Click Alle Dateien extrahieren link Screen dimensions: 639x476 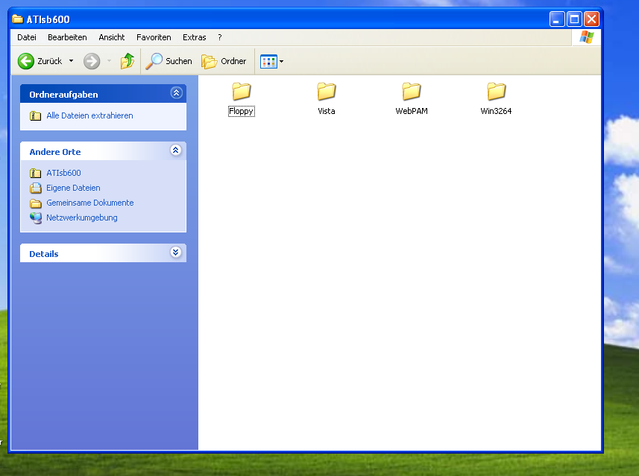click(89, 115)
